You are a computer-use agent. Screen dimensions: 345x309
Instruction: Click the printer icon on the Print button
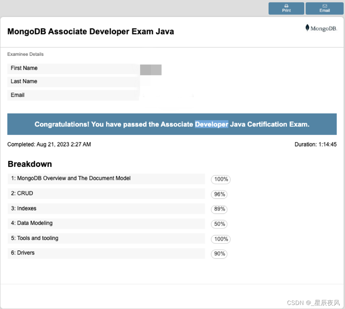point(286,6)
